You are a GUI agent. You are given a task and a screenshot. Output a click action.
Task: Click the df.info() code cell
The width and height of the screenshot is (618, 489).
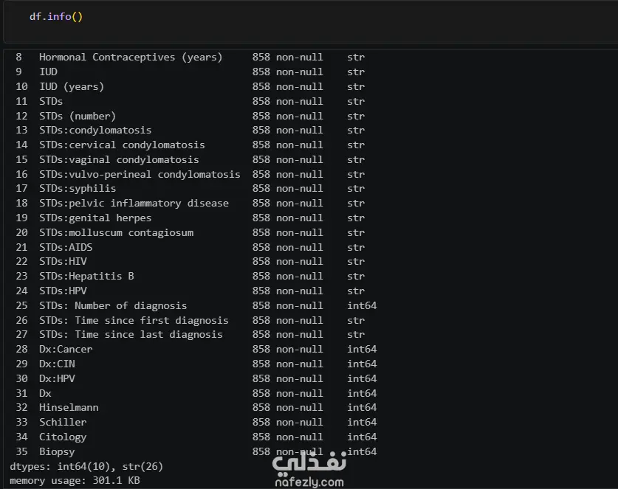(x=311, y=21)
